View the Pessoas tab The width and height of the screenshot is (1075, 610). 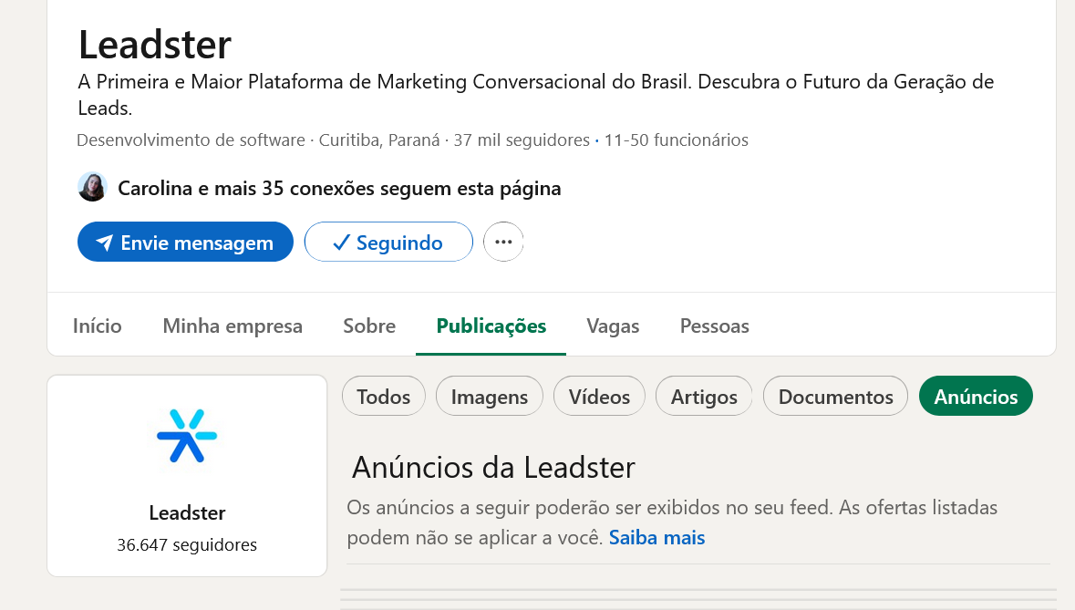714,326
